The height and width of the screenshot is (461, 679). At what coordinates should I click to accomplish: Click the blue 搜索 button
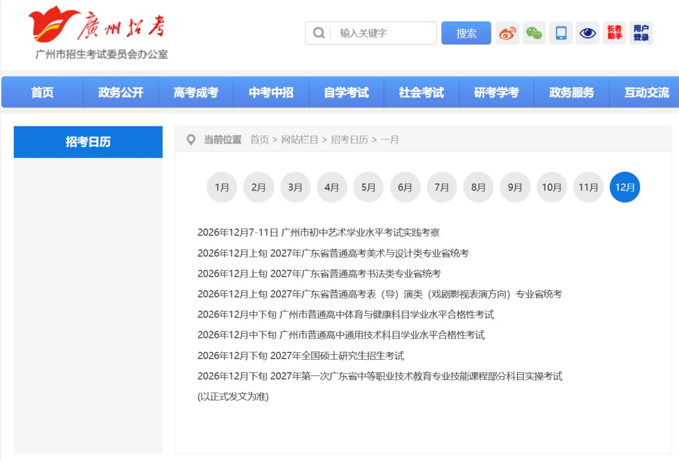pos(466,33)
